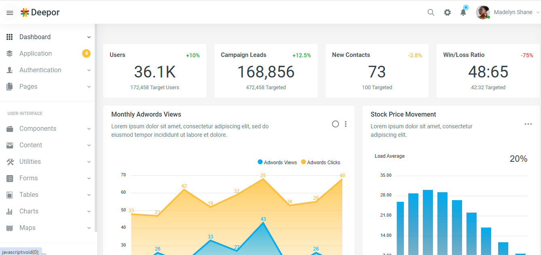Open the Pages menu item
The image size is (541, 255).
pyautogui.click(x=28, y=86)
